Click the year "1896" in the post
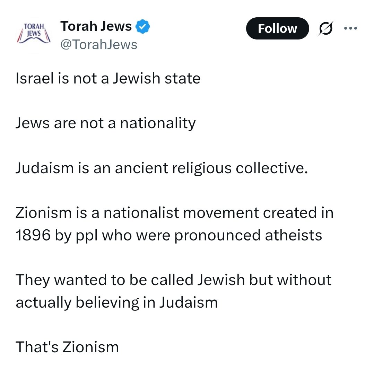374x371 pixels. click(33, 235)
